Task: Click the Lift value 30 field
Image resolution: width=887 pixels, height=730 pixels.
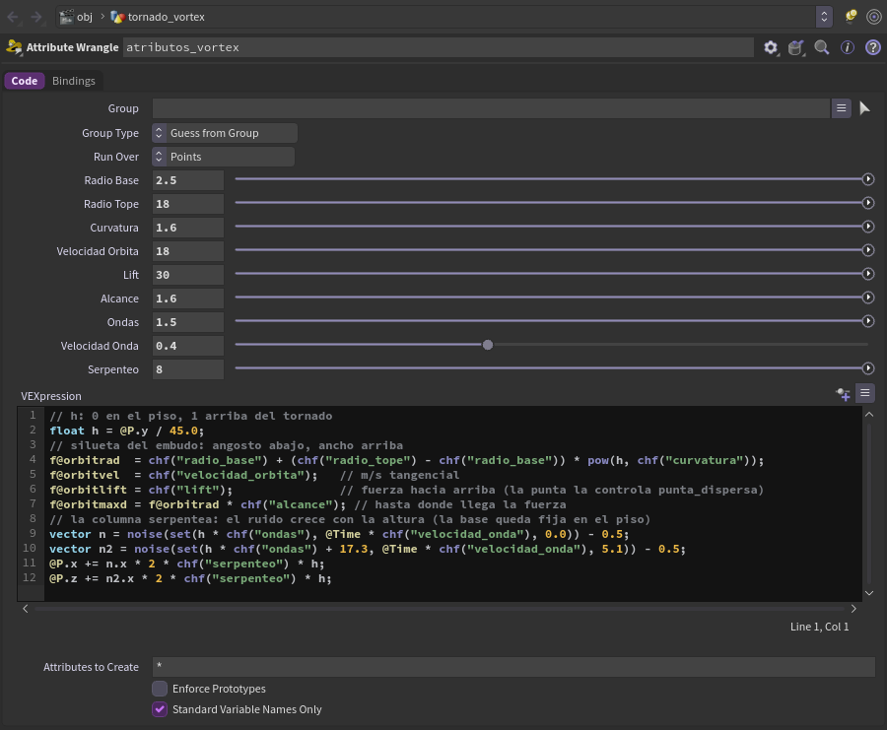Action: click(x=188, y=276)
